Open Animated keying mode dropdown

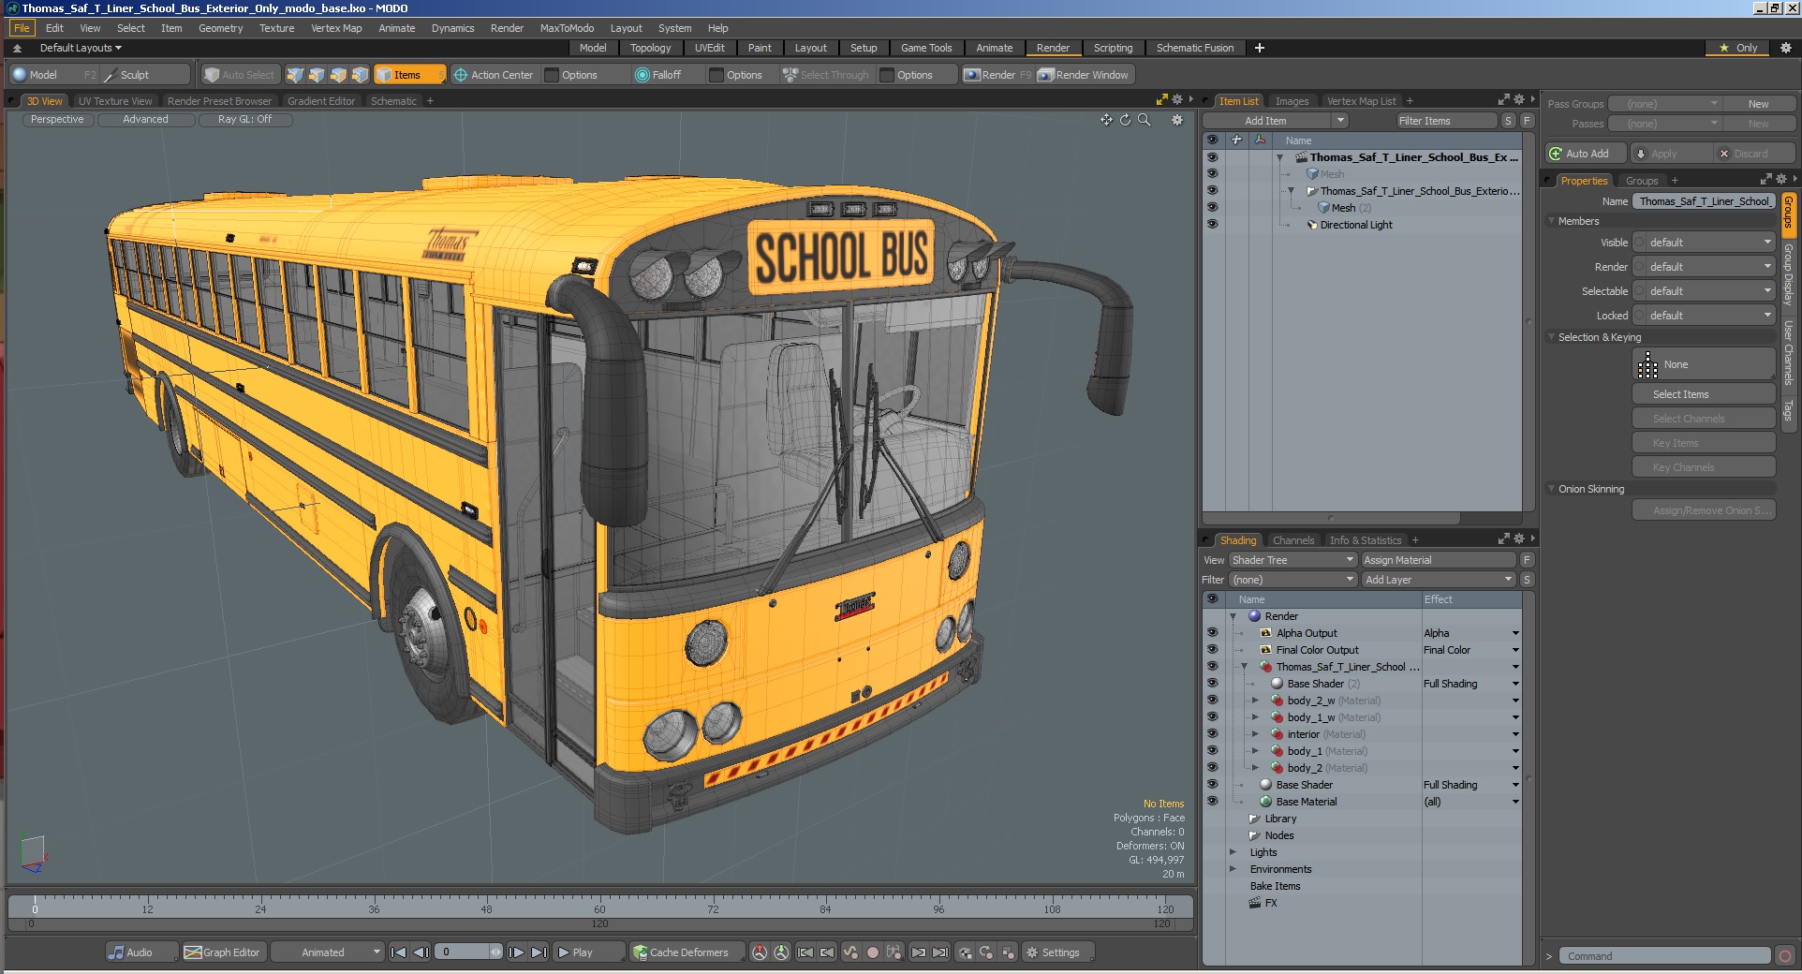point(329,952)
